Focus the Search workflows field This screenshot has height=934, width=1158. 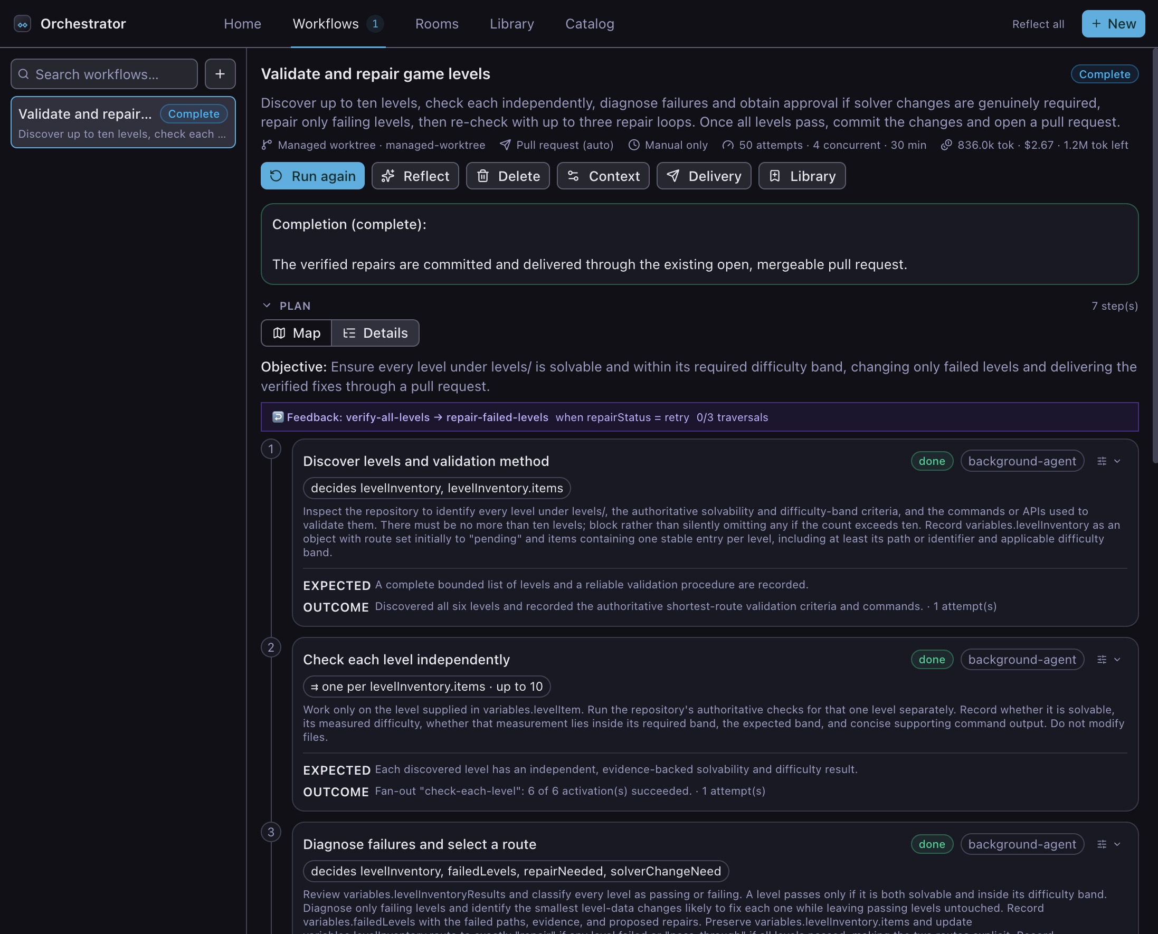[x=104, y=74]
